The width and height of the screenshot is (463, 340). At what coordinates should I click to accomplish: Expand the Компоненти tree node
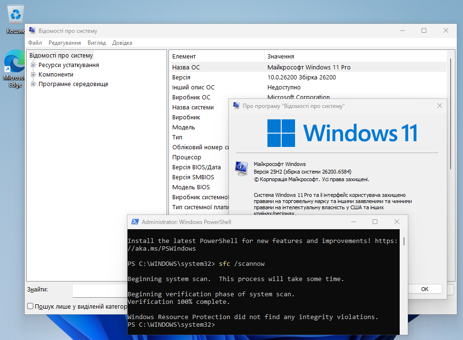click(33, 75)
